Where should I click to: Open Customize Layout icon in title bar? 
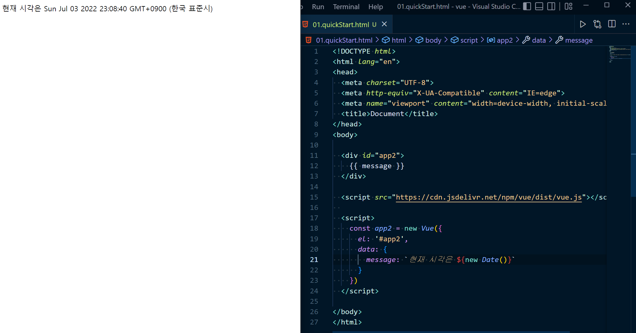(569, 6)
